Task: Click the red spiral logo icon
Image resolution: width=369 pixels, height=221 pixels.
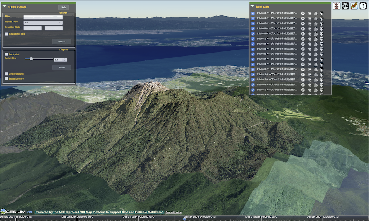Action: coord(337,6)
